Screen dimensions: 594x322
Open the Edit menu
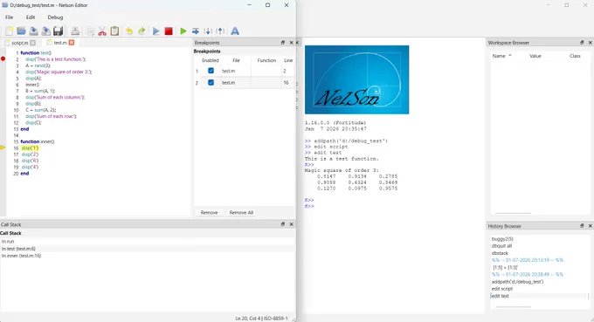31,17
